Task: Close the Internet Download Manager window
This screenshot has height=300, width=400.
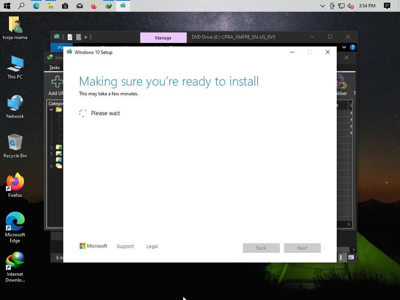Action: point(346,58)
